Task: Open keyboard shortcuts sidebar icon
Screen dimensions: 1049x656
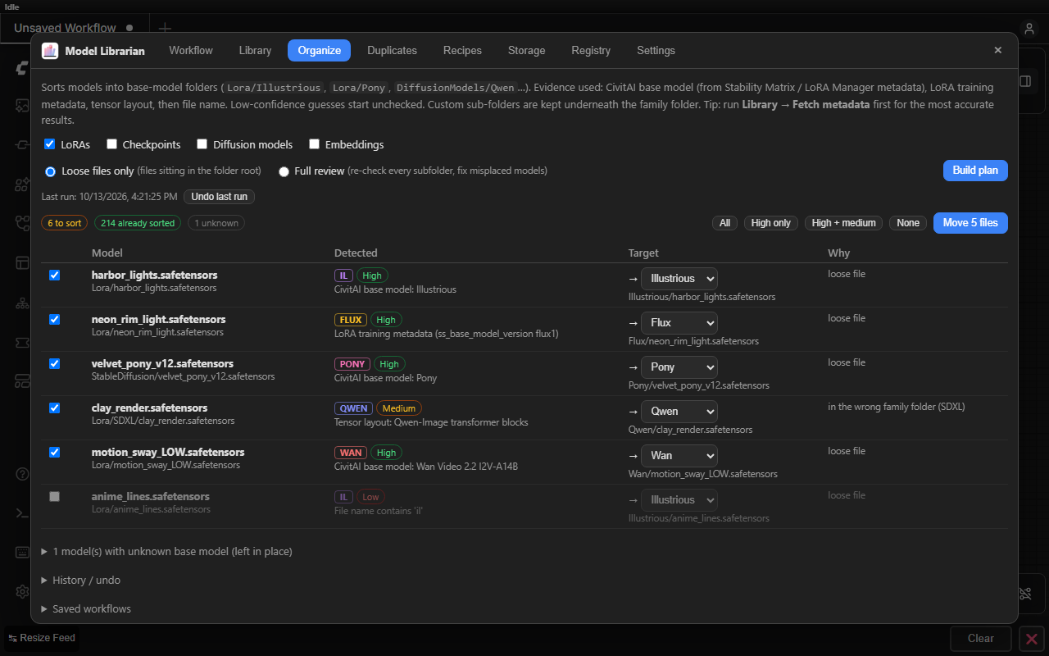Action: [x=23, y=553]
